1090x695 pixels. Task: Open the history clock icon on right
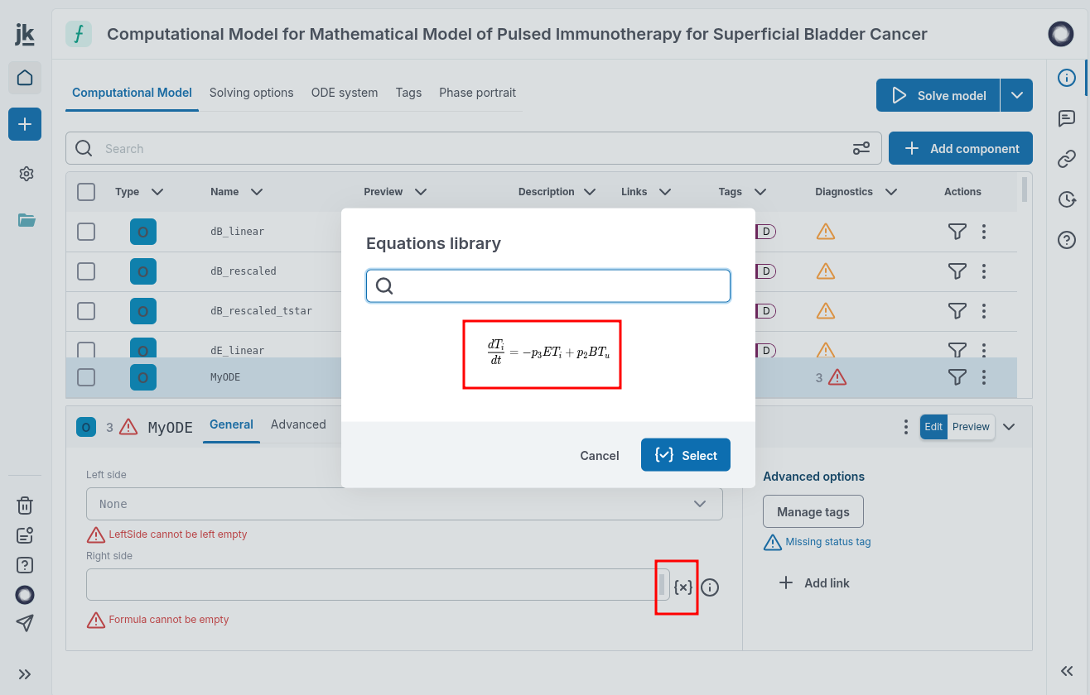[1067, 199]
